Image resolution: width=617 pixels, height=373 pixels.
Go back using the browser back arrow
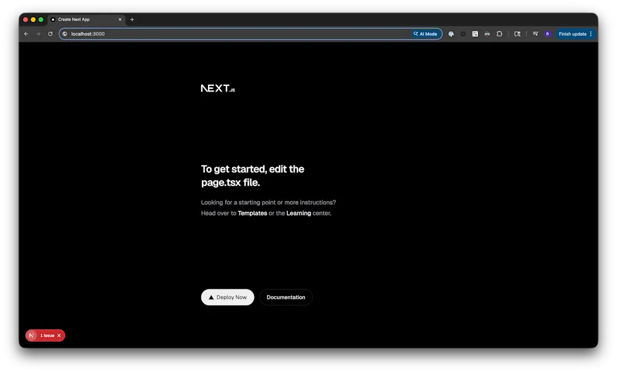(x=26, y=34)
